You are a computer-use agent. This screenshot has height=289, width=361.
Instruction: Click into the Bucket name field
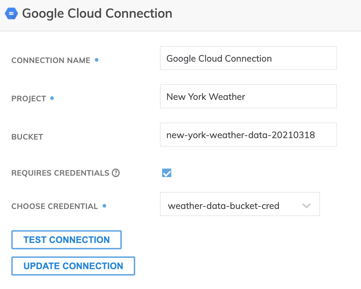coord(248,135)
